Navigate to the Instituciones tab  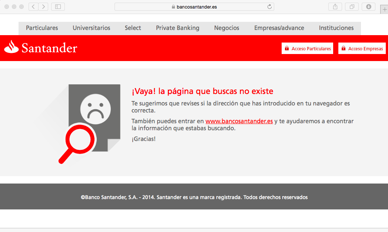point(336,28)
